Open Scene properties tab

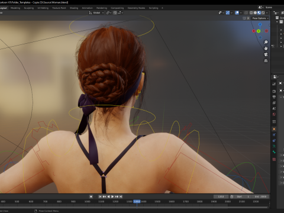(x=274, y=108)
